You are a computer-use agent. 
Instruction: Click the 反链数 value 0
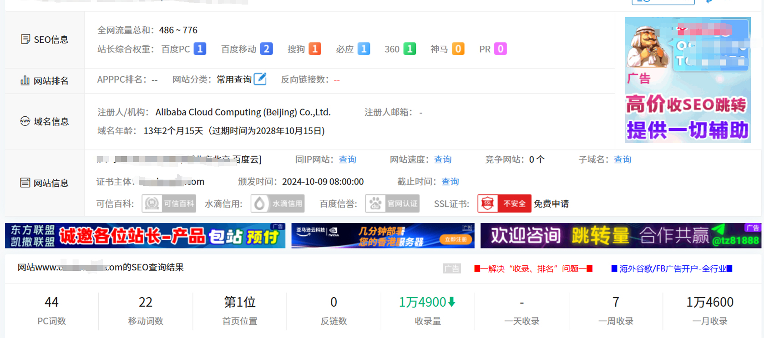coord(334,302)
